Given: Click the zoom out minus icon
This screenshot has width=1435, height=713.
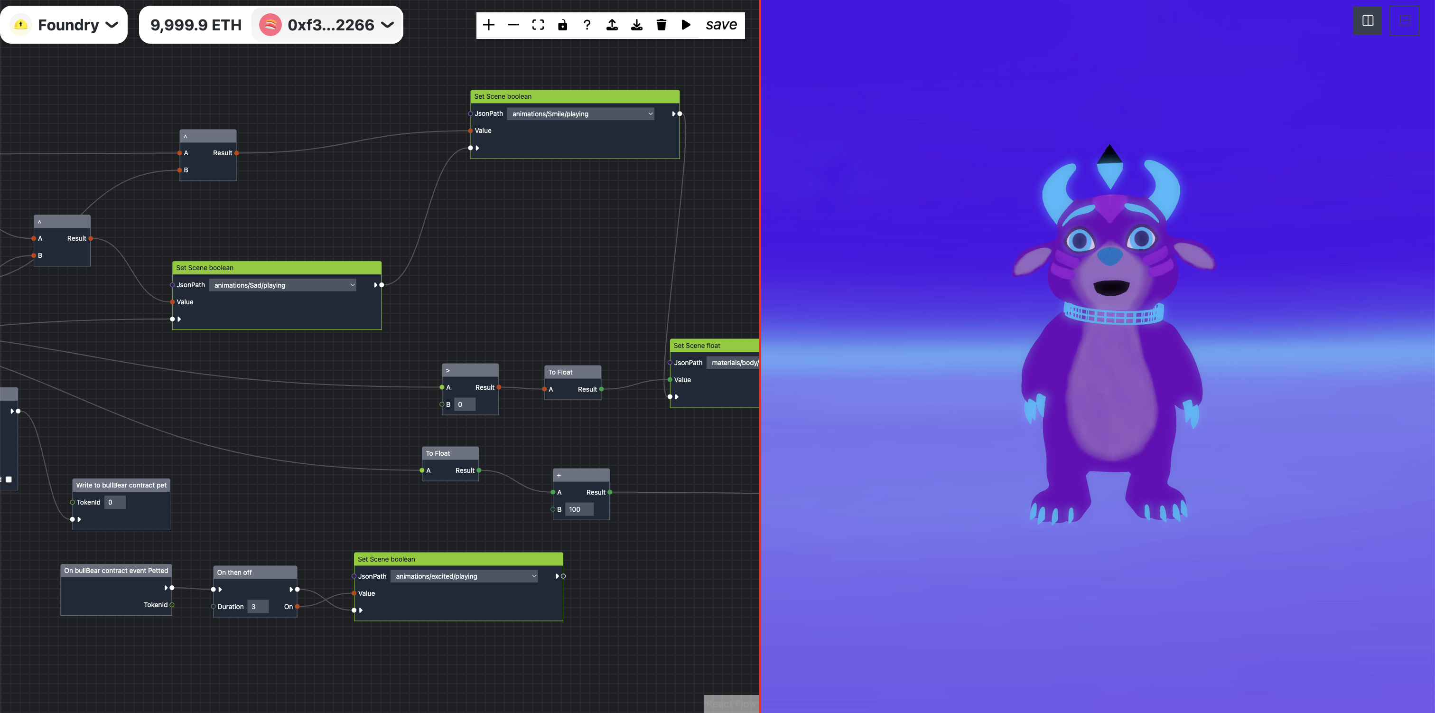Looking at the screenshot, I should pyautogui.click(x=513, y=25).
